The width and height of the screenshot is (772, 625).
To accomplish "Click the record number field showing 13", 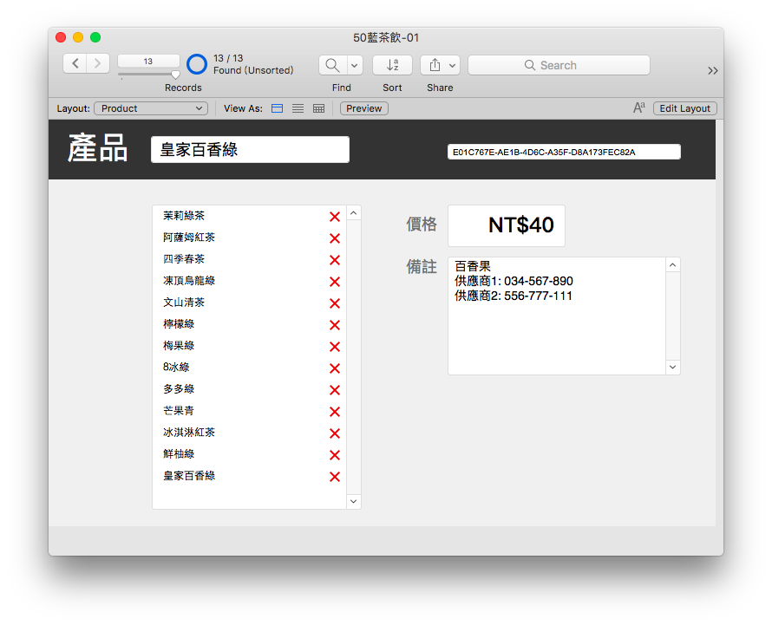I will pyautogui.click(x=148, y=61).
